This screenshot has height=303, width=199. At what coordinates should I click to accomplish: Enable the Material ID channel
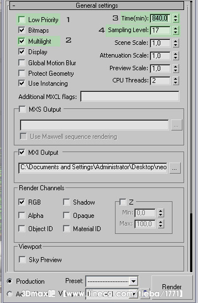(x=66, y=228)
